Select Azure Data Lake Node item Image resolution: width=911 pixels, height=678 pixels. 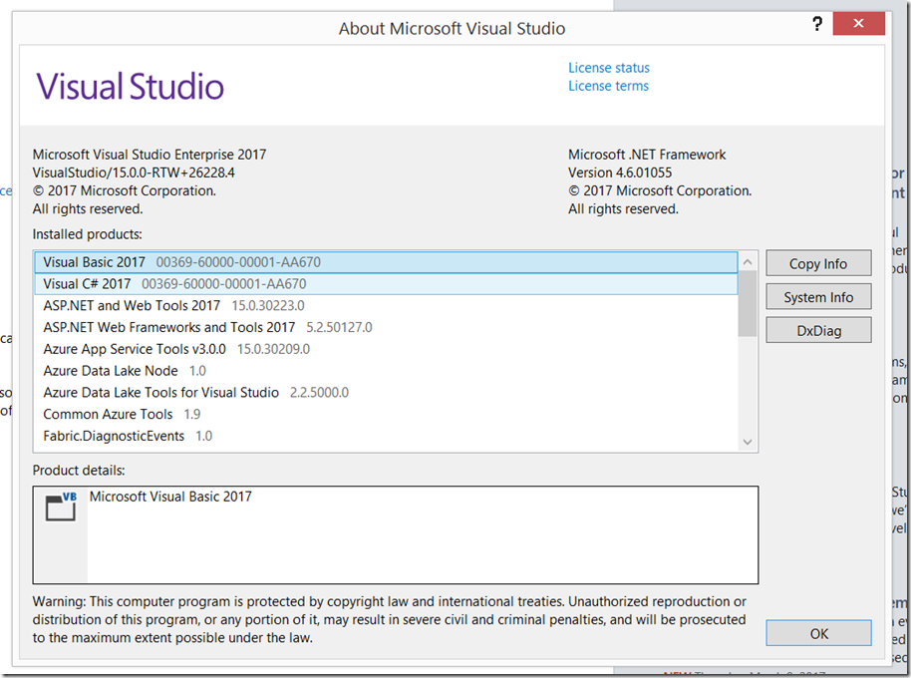click(111, 371)
